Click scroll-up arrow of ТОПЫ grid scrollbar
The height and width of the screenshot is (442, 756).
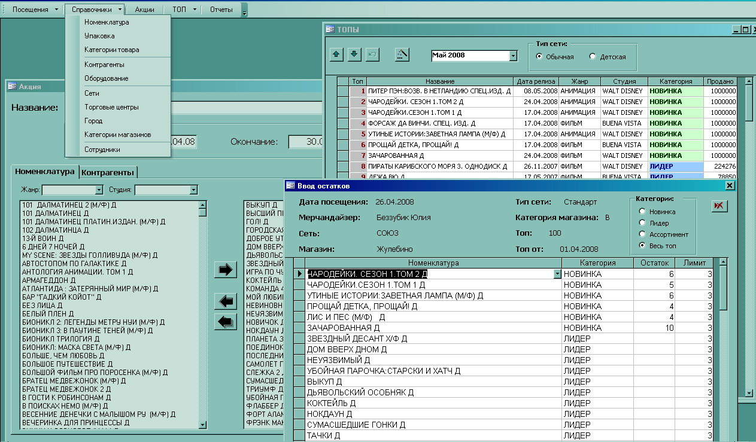coord(748,81)
